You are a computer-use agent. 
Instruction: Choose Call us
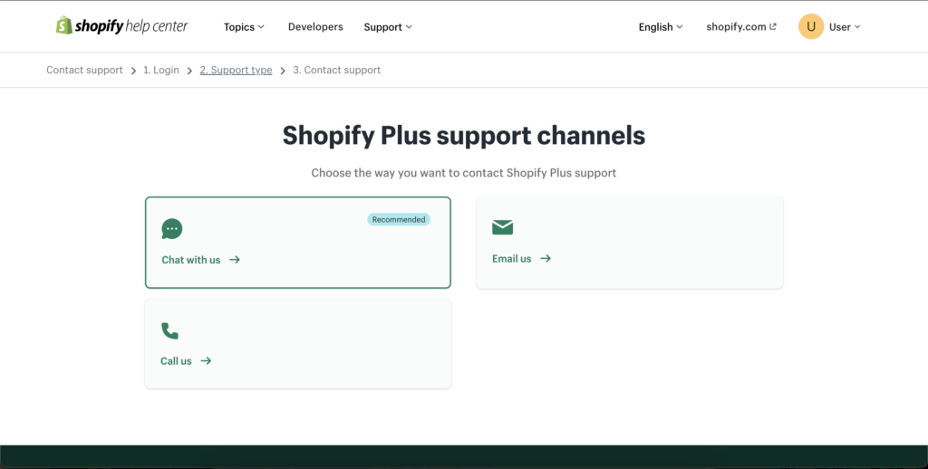pyautogui.click(x=297, y=344)
